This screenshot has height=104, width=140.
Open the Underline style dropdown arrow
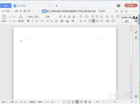[39, 21]
